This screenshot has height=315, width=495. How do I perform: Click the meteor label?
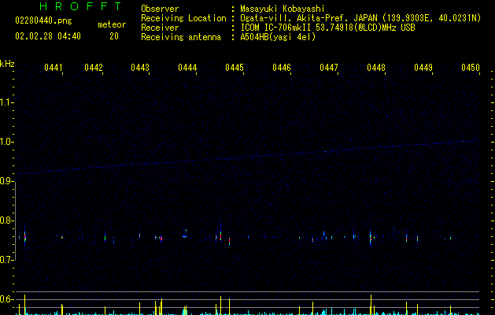[112, 24]
